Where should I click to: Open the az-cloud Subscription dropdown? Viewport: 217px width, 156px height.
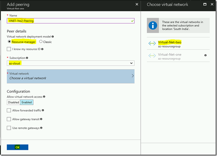point(70,63)
